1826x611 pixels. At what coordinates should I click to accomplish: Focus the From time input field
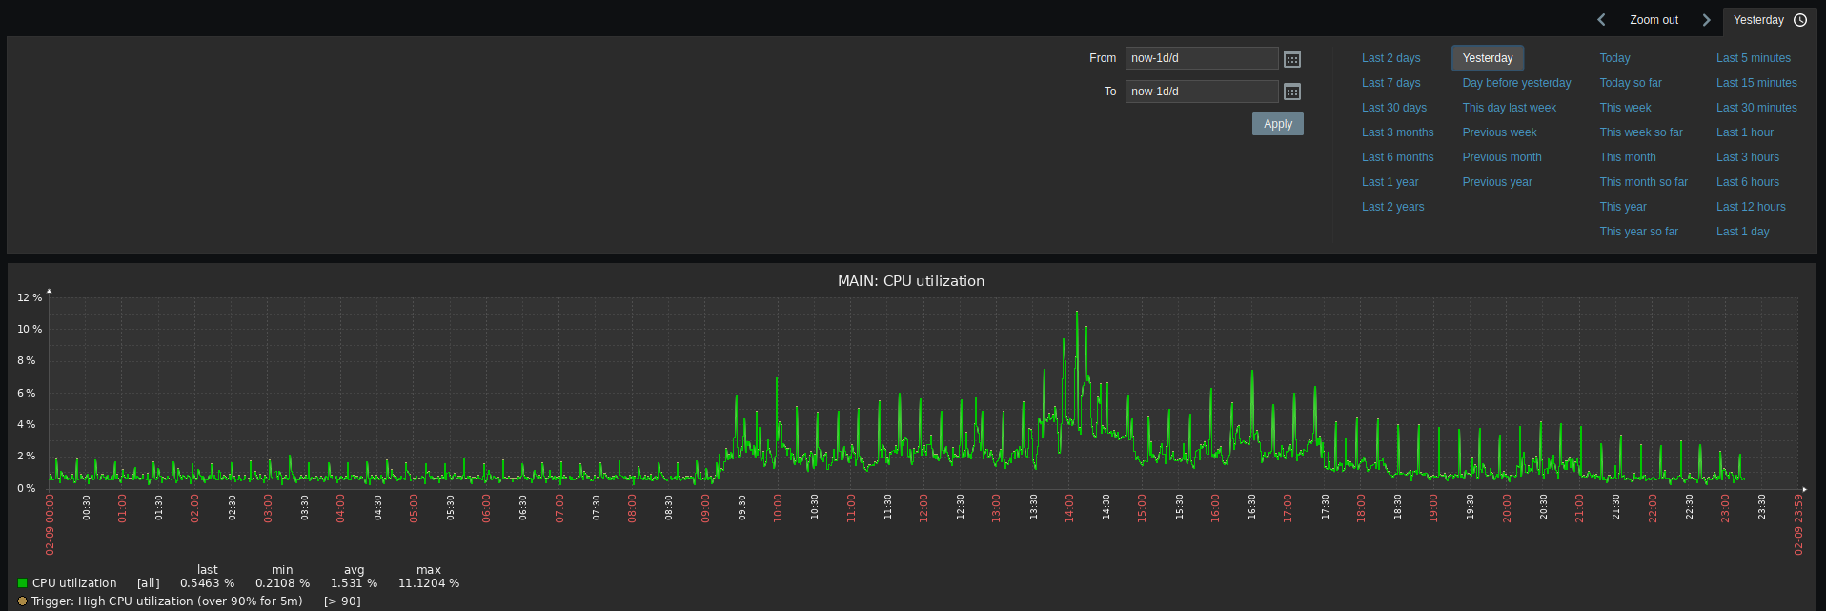pyautogui.click(x=1201, y=58)
